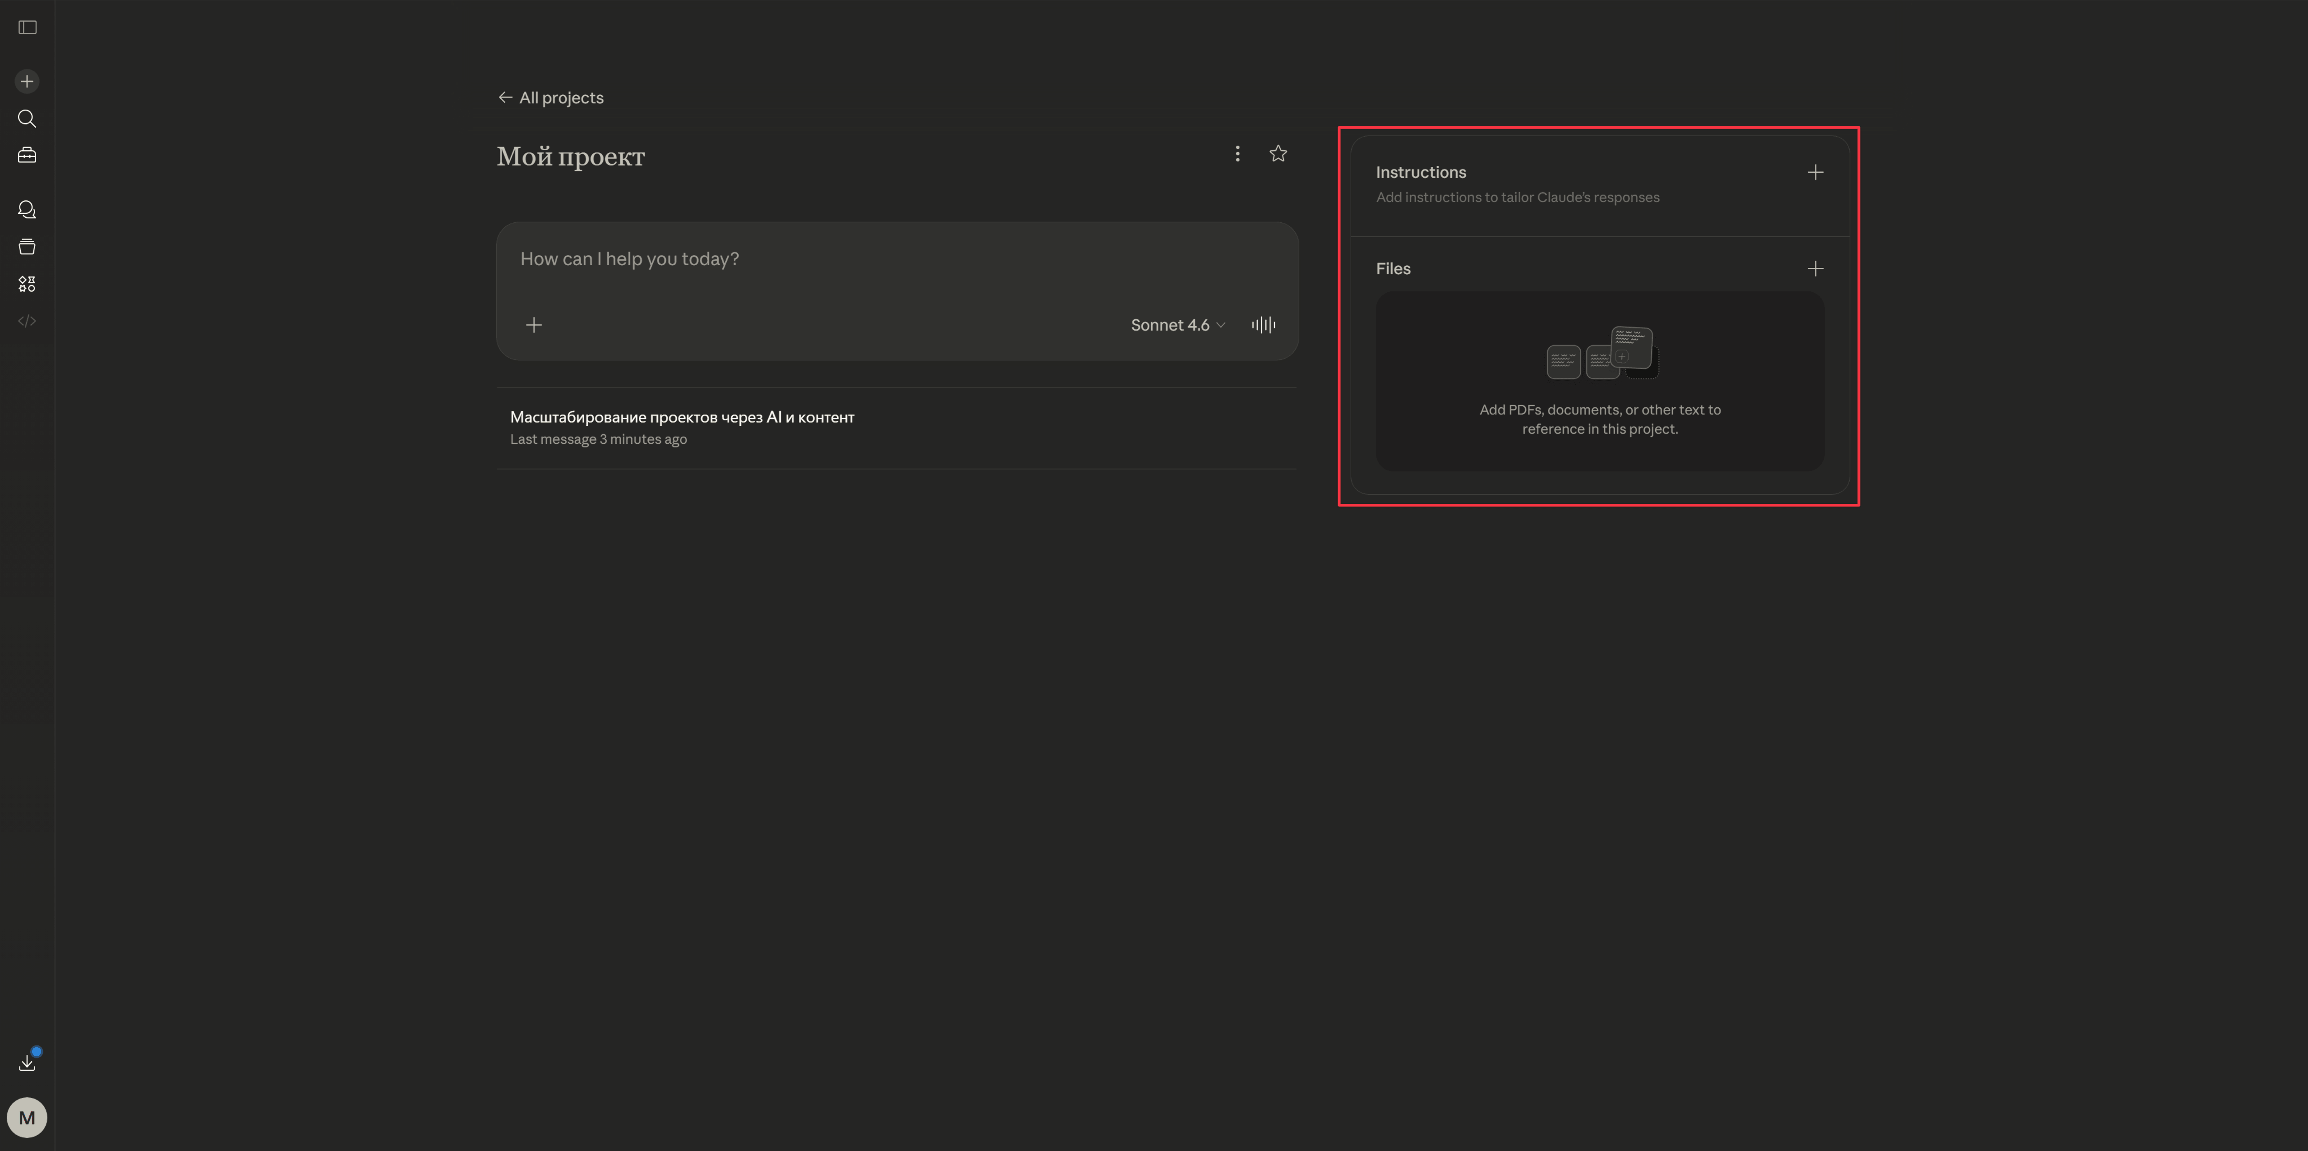
Task: Open project options three-dot menu
Action: 1237,154
